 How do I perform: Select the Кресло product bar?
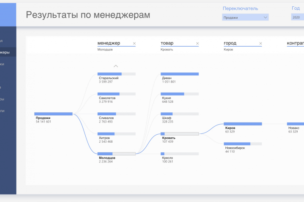180,154
